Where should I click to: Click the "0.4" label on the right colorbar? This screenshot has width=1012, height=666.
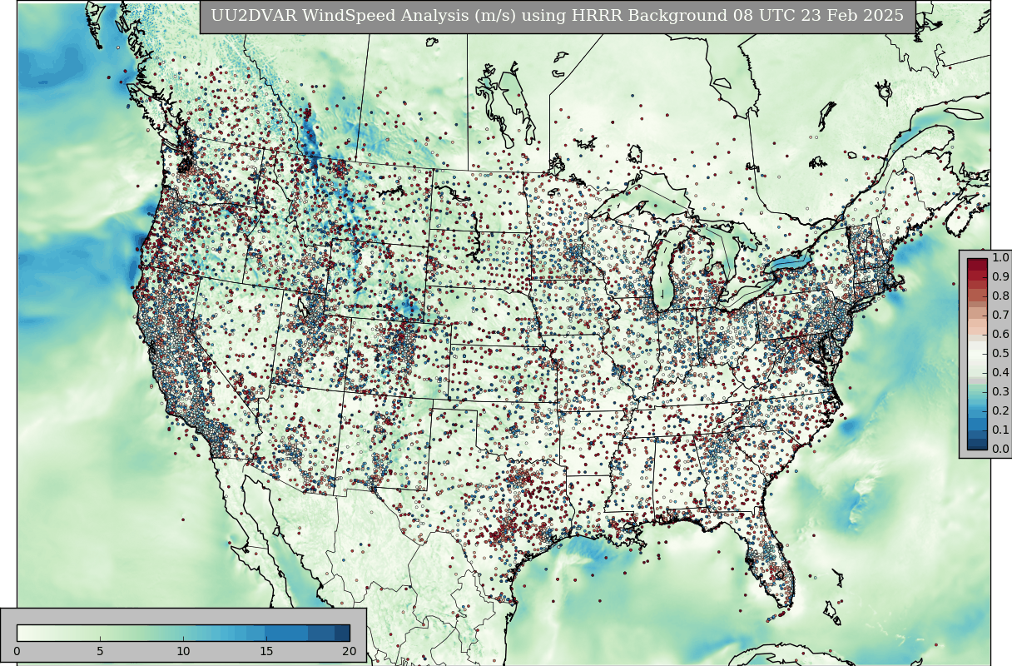(x=1000, y=373)
